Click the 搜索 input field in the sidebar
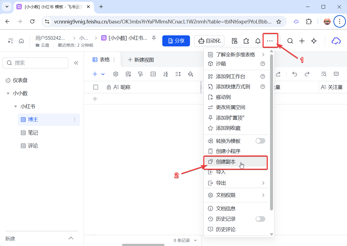This screenshot has height=246, width=347. (x=35, y=63)
